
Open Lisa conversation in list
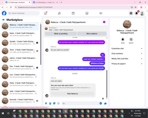click(x=20, y=76)
